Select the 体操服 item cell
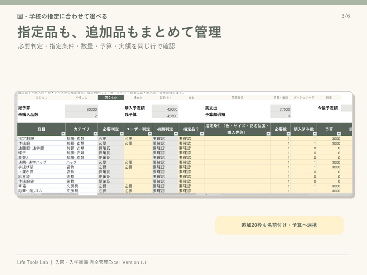The height and width of the screenshot is (275, 367). [x=42, y=143]
